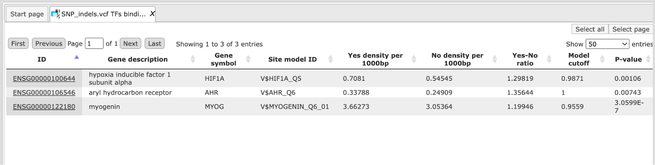Click the Select page button
655x165 pixels.
point(631,29)
